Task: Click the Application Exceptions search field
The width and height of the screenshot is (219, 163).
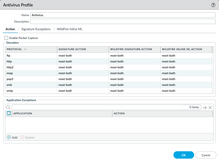Action: point(100,107)
